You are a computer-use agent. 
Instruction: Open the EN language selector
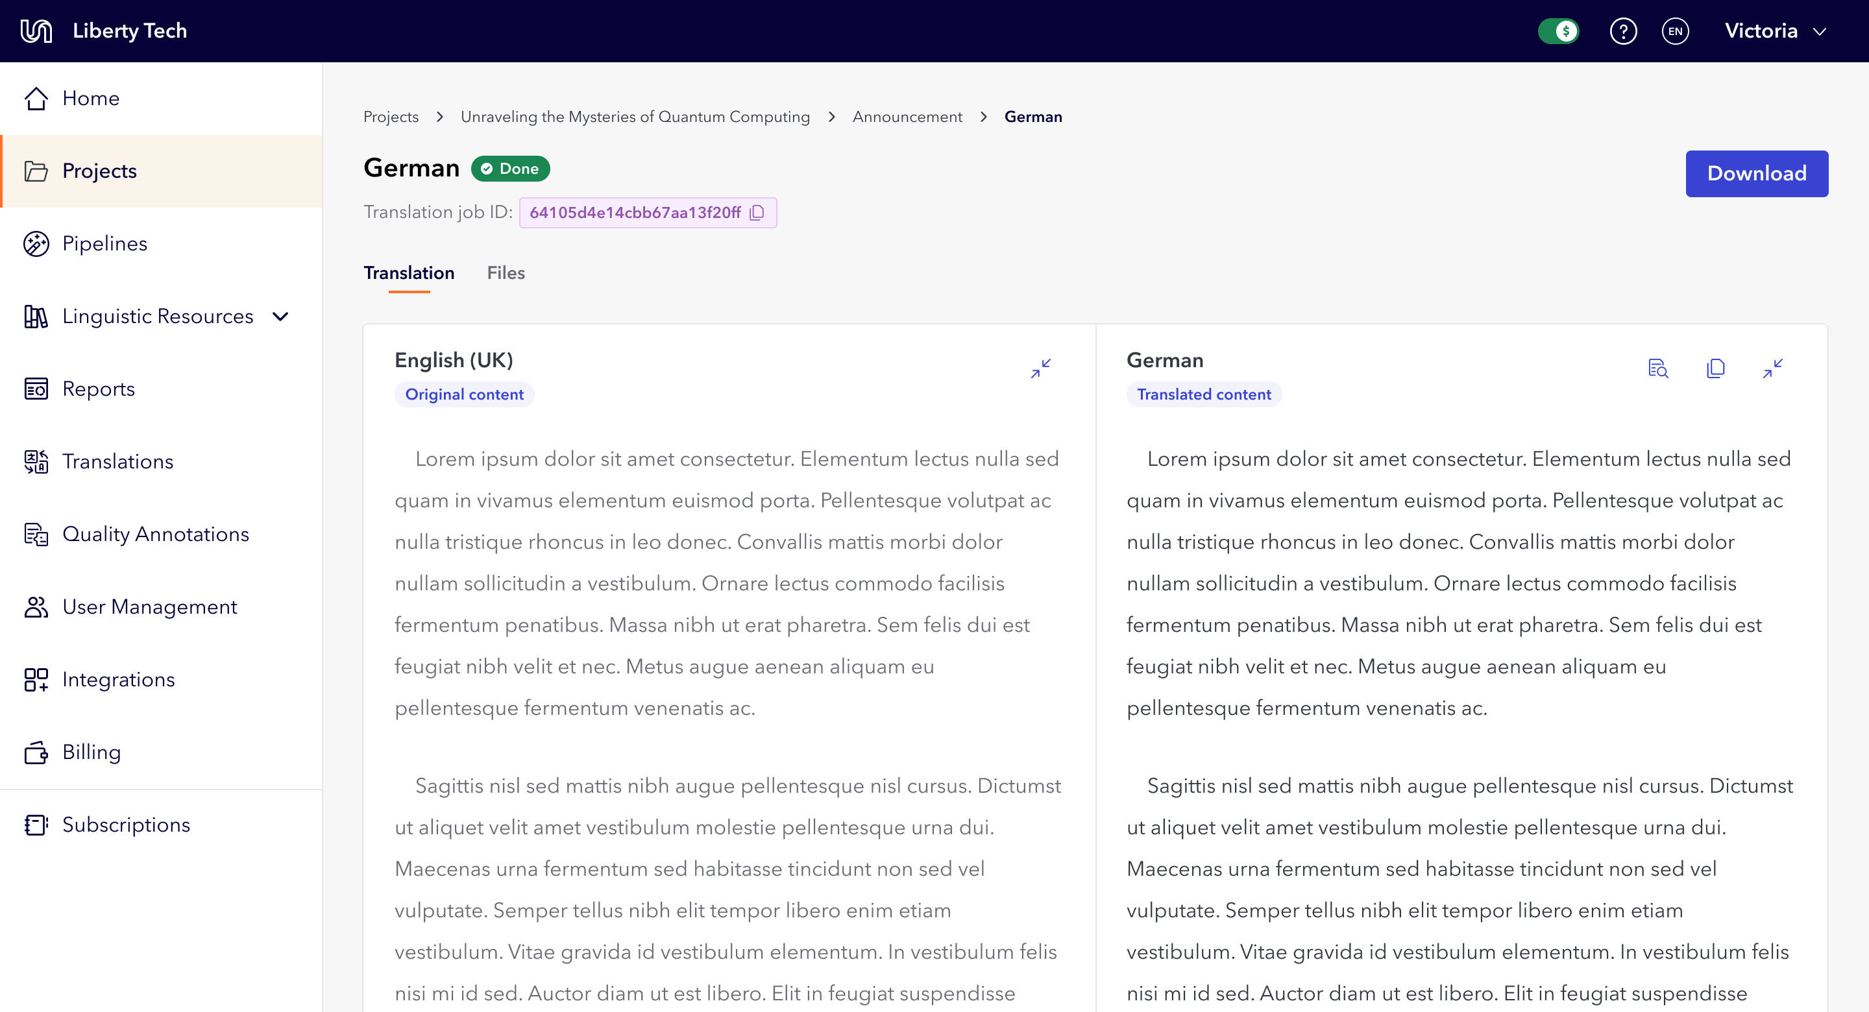click(x=1675, y=31)
